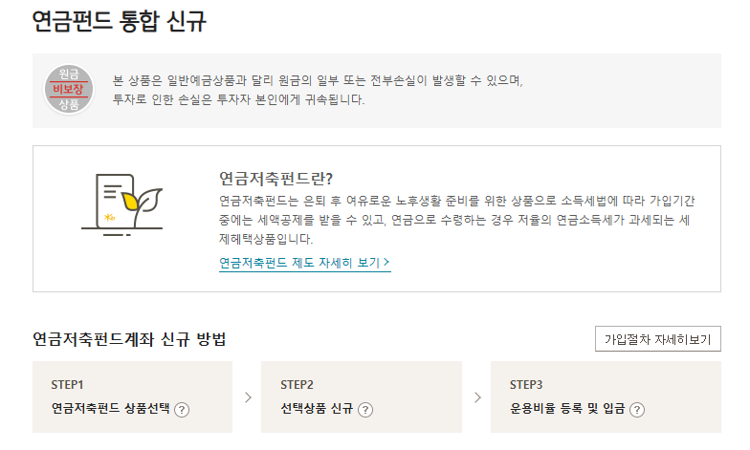750x450 pixels.
Task: Open the help icon next to 연금저축펀드 상품선택
Action: [x=182, y=410]
